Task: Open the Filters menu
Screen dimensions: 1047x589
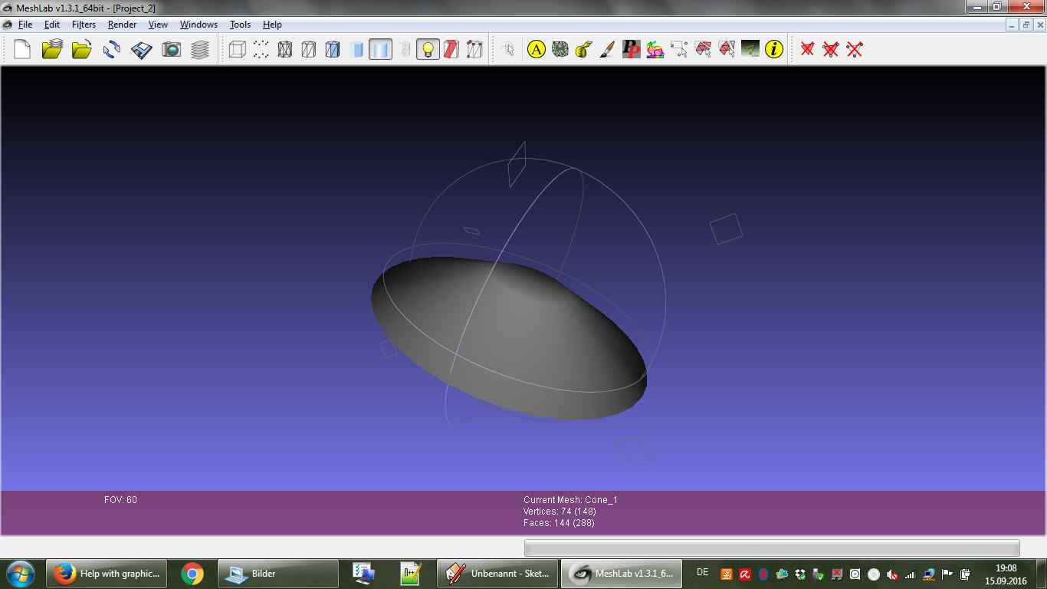Action: pos(84,25)
